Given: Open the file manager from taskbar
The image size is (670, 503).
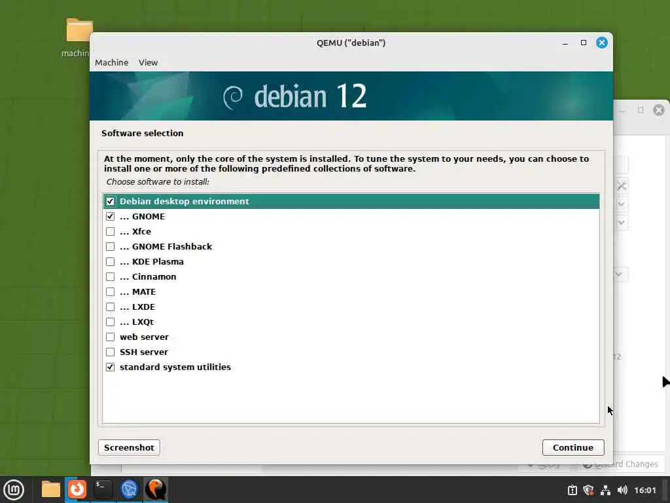Looking at the screenshot, I should pyautogui.click(x=51, y=489).
